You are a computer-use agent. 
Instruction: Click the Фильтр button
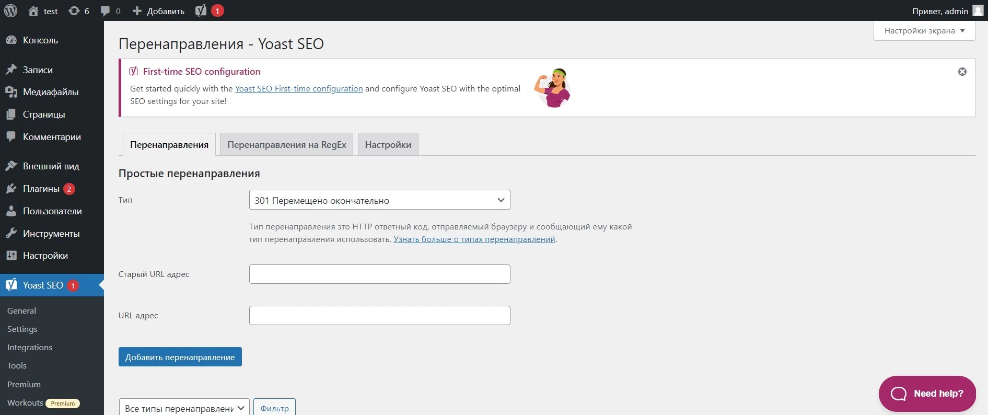[x=274, y=408]
